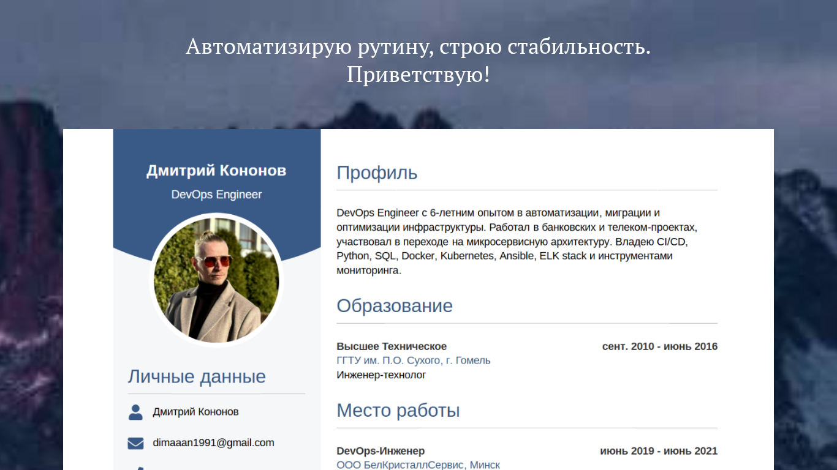The height and width of the screenshot is (470, 837).
Task: Click the DevOps-Инженер job title
Action: click(381, 451)
